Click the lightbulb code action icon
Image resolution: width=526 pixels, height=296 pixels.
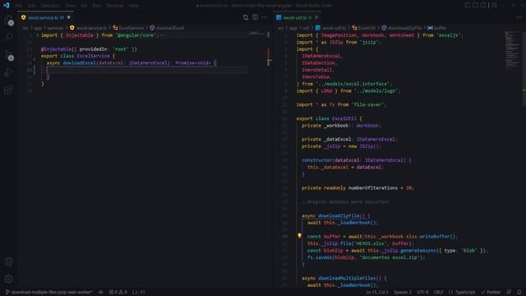[x=299, y=236]
